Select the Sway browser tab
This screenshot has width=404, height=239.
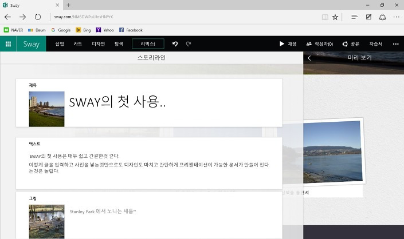[x=31, y=5]
